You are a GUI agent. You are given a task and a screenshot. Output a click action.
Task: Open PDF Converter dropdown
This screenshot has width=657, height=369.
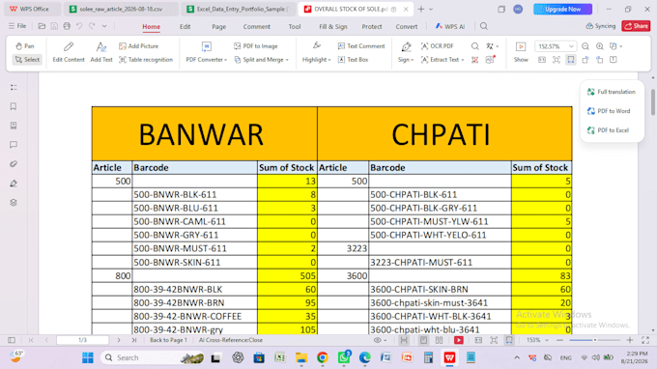(206, 52)
